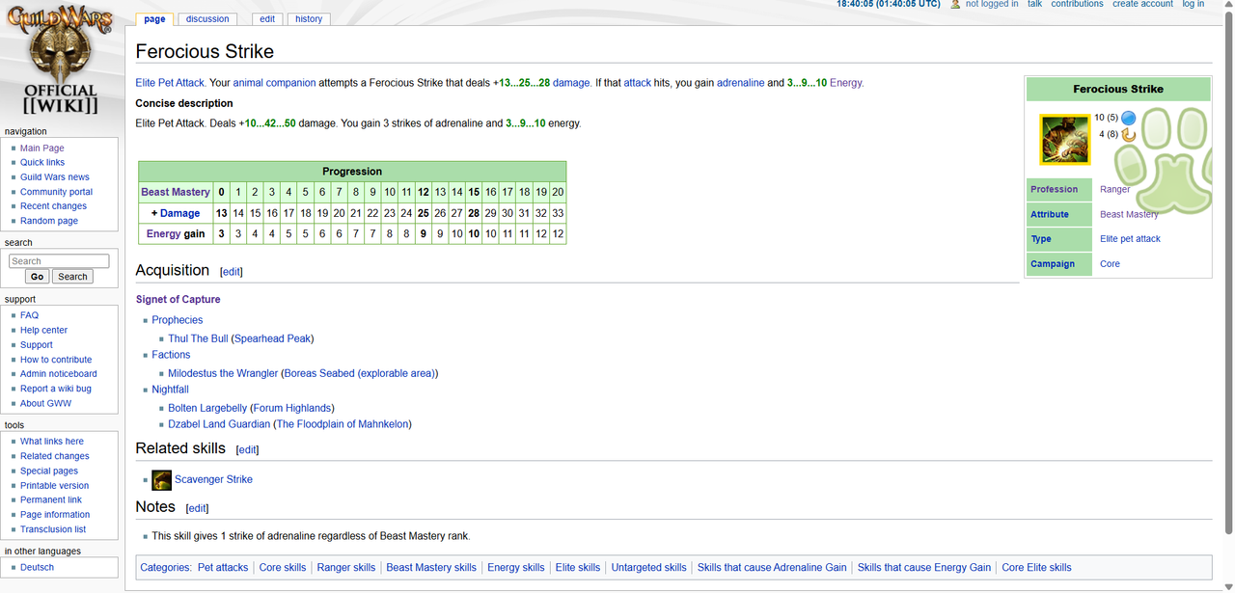The height and width of the screenshot is (593, 1235).
Task: Open the Printable version
Action: point(55,486)
